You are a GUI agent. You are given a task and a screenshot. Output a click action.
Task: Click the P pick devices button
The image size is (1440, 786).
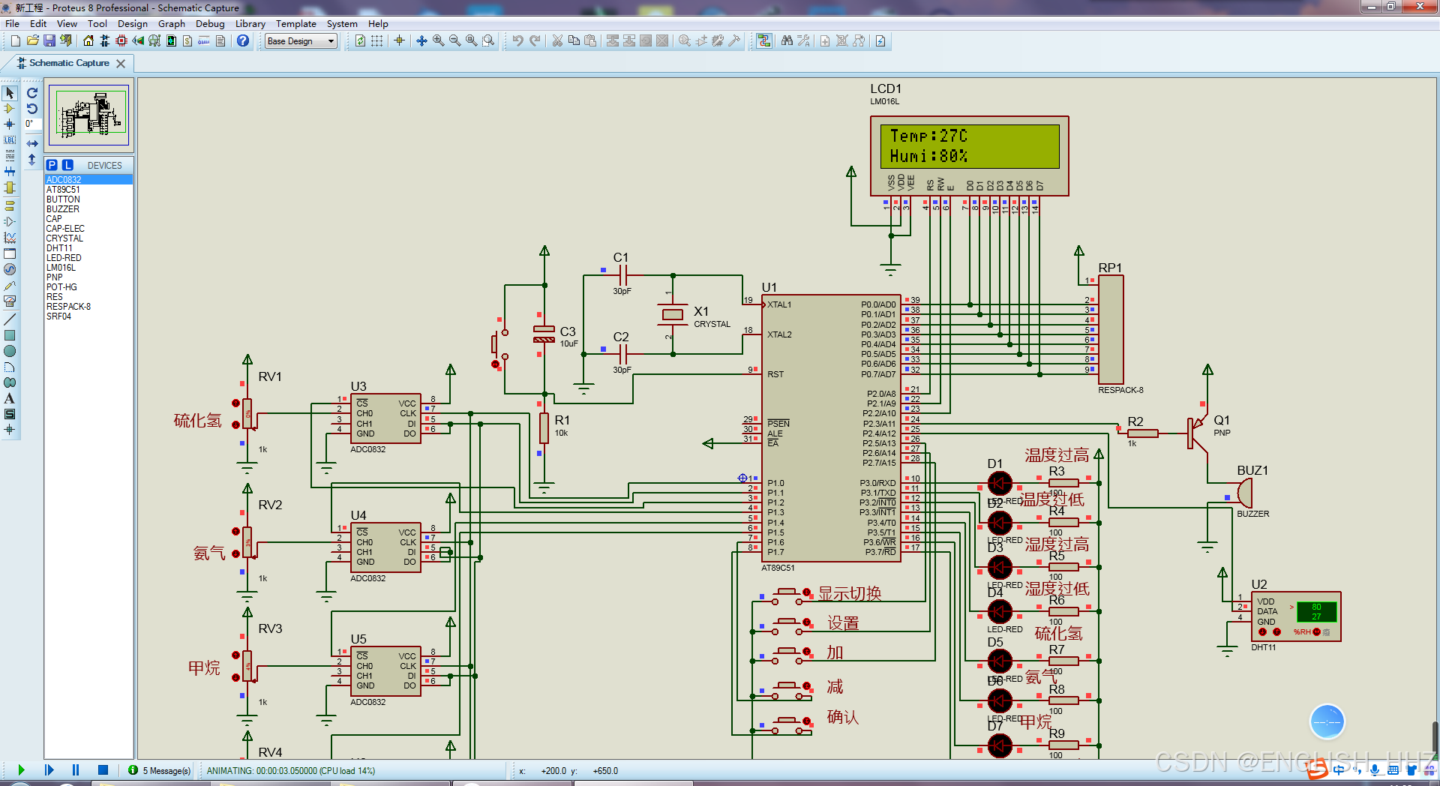pos(52,165)
